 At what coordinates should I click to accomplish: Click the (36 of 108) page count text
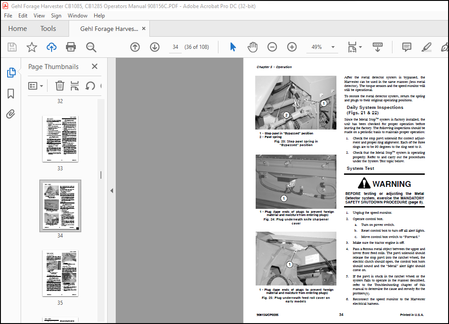(197, 47)
